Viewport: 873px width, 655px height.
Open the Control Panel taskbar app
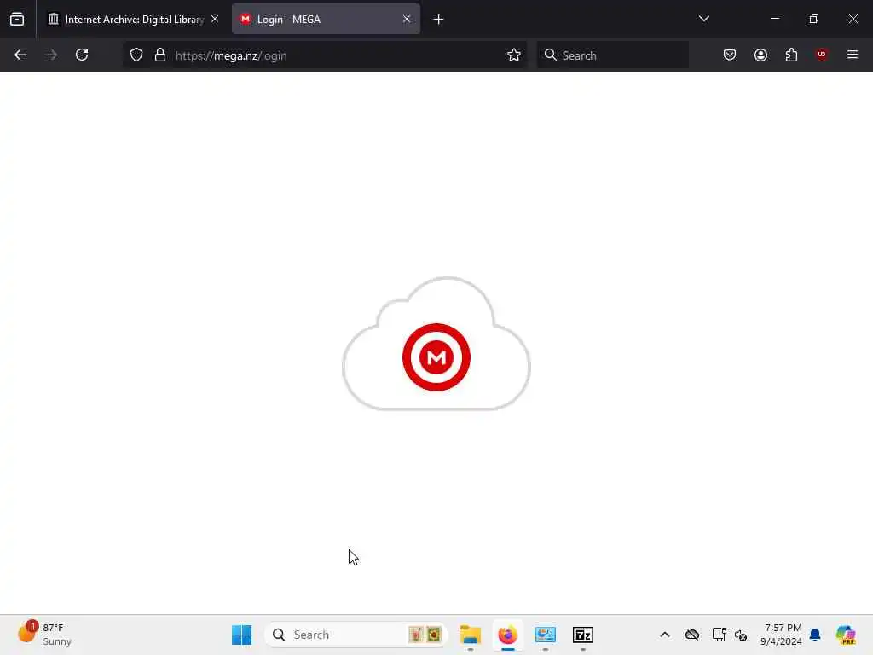point(545,635)
